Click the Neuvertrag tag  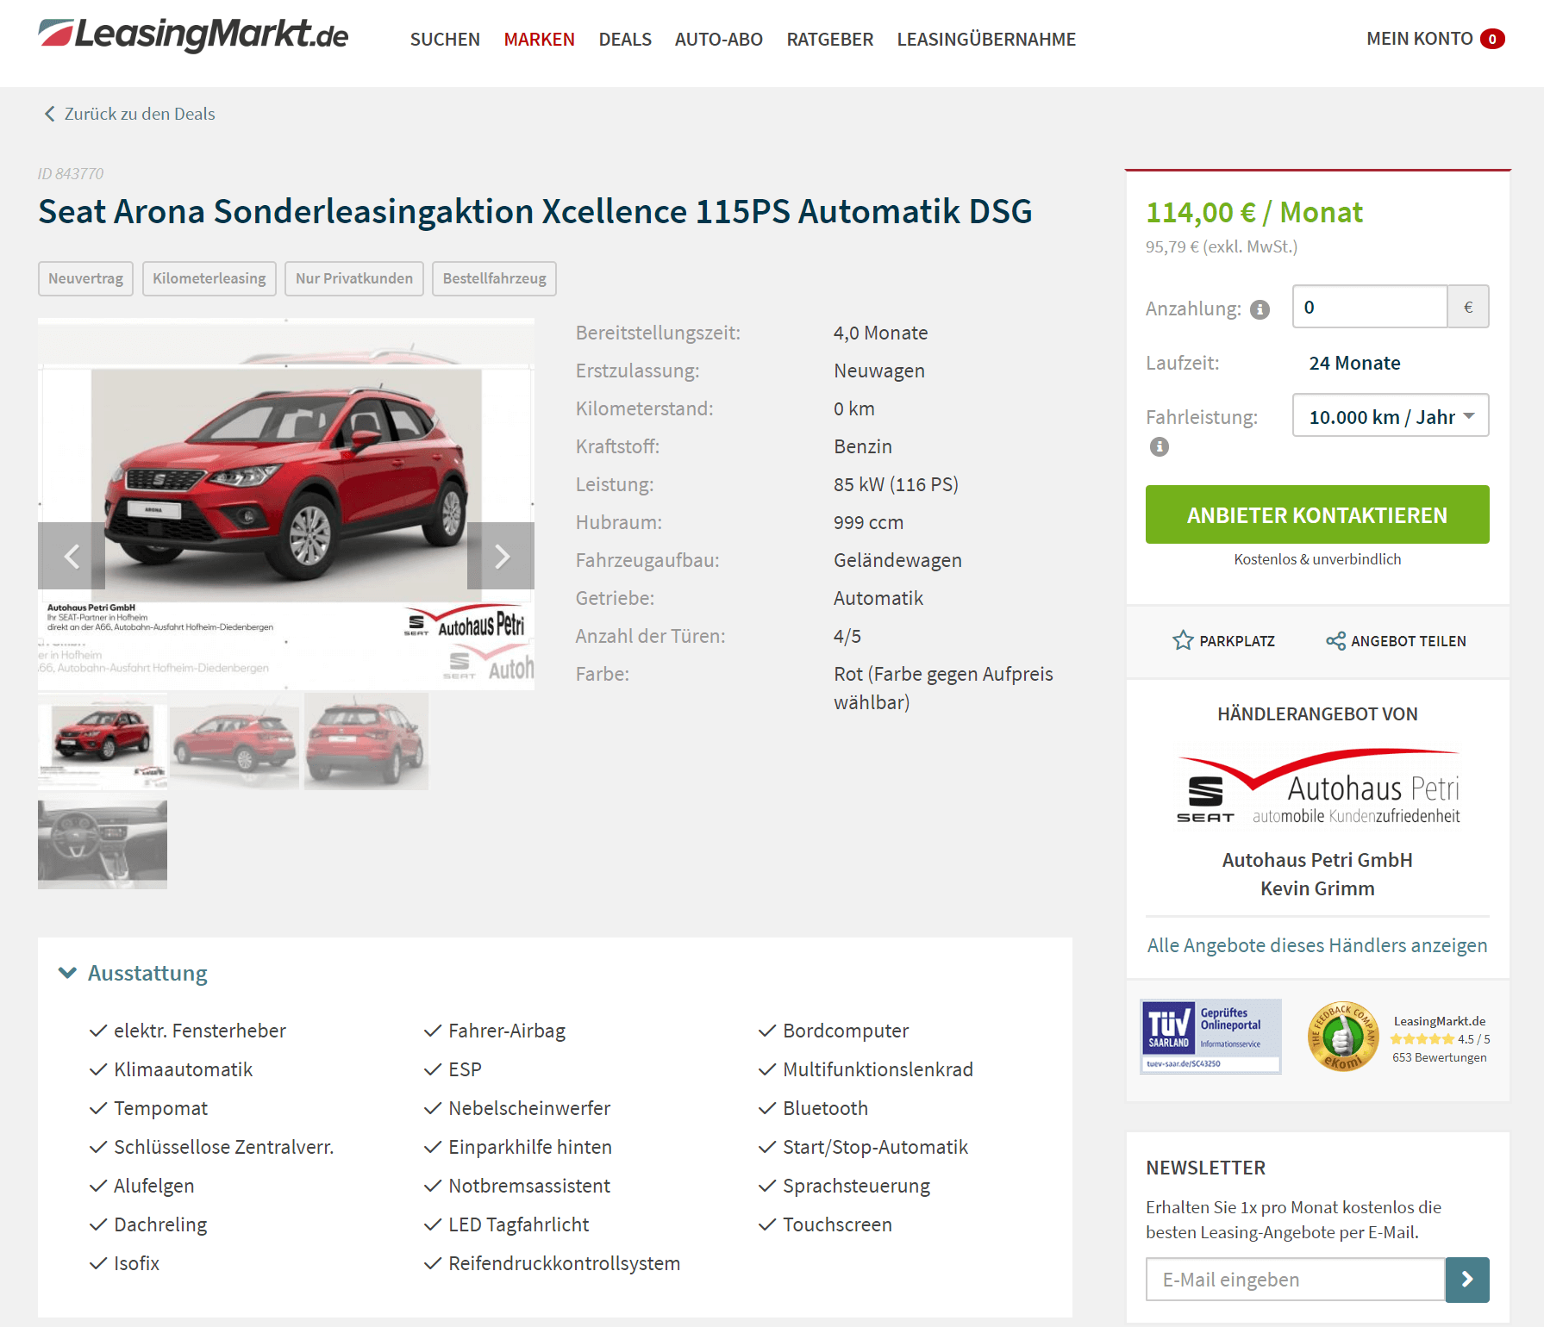point(85,278)
